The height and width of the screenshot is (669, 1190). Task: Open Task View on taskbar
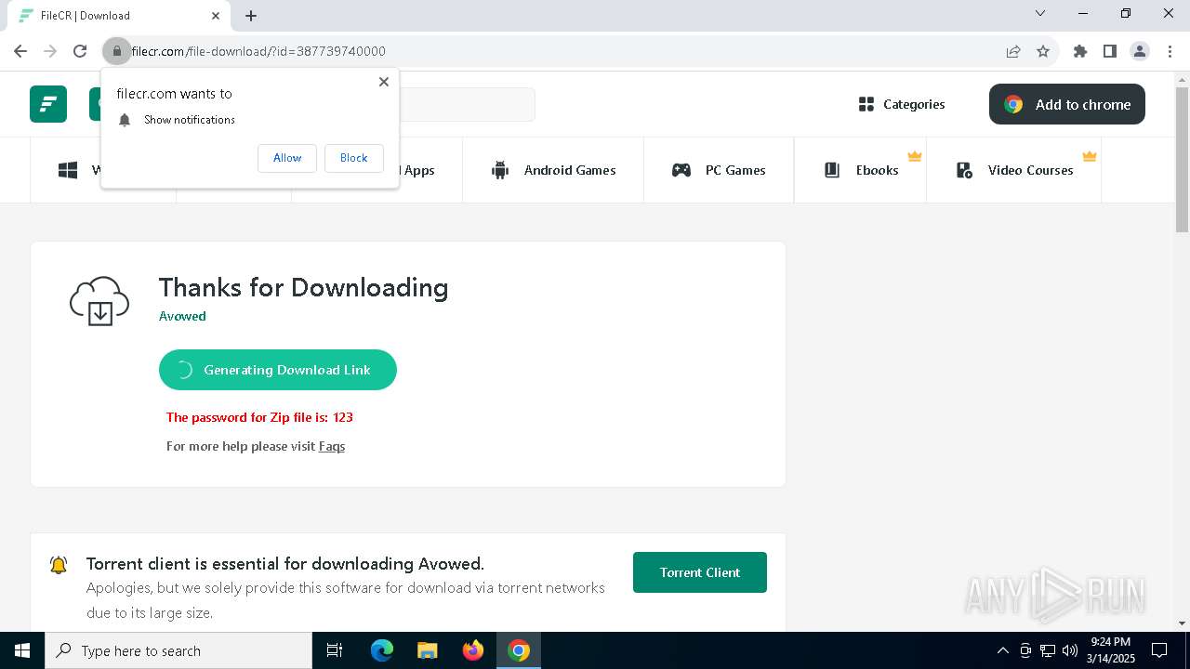[335, 650]
